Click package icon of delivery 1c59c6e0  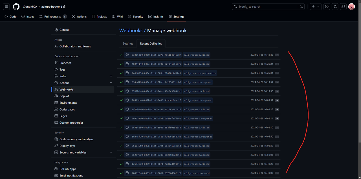point(127,164)
